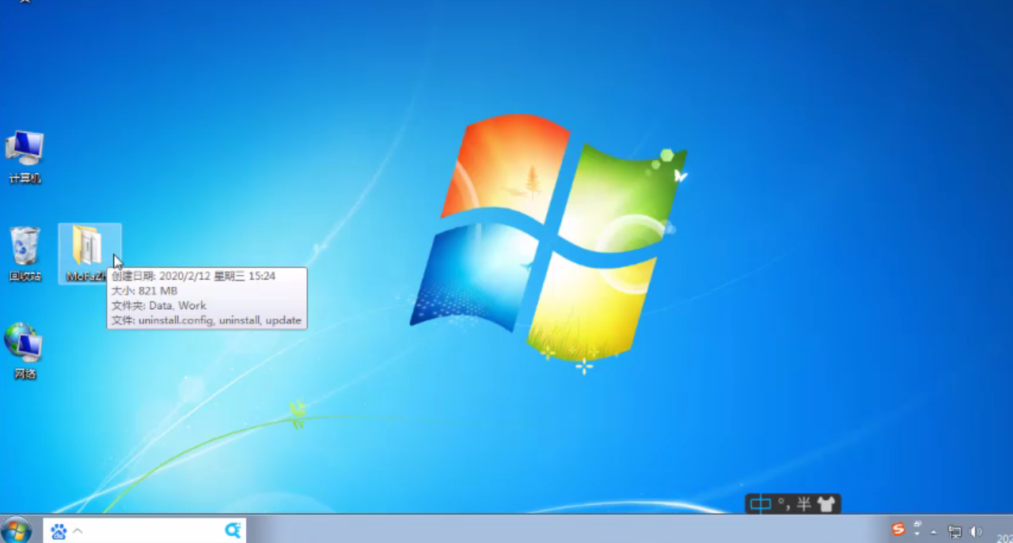Viewport: 1013px width, 543px height.
Task: Select the MoFaZhu folder on desktop
Action: [89, 253]
